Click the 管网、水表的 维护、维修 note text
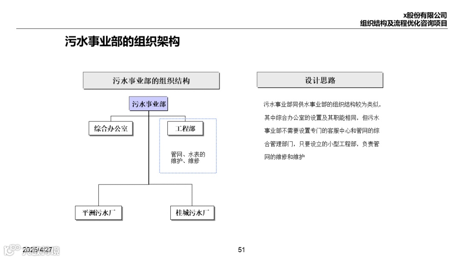The image size is (460, 259). [188, 158]
